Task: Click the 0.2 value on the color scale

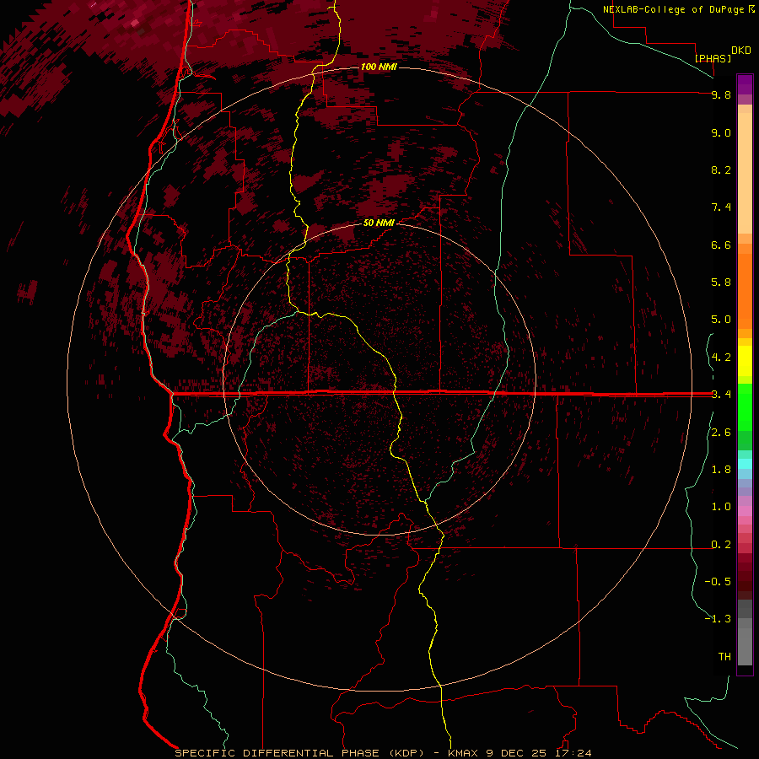Action: pyautogui.click(x=721, y=545)
